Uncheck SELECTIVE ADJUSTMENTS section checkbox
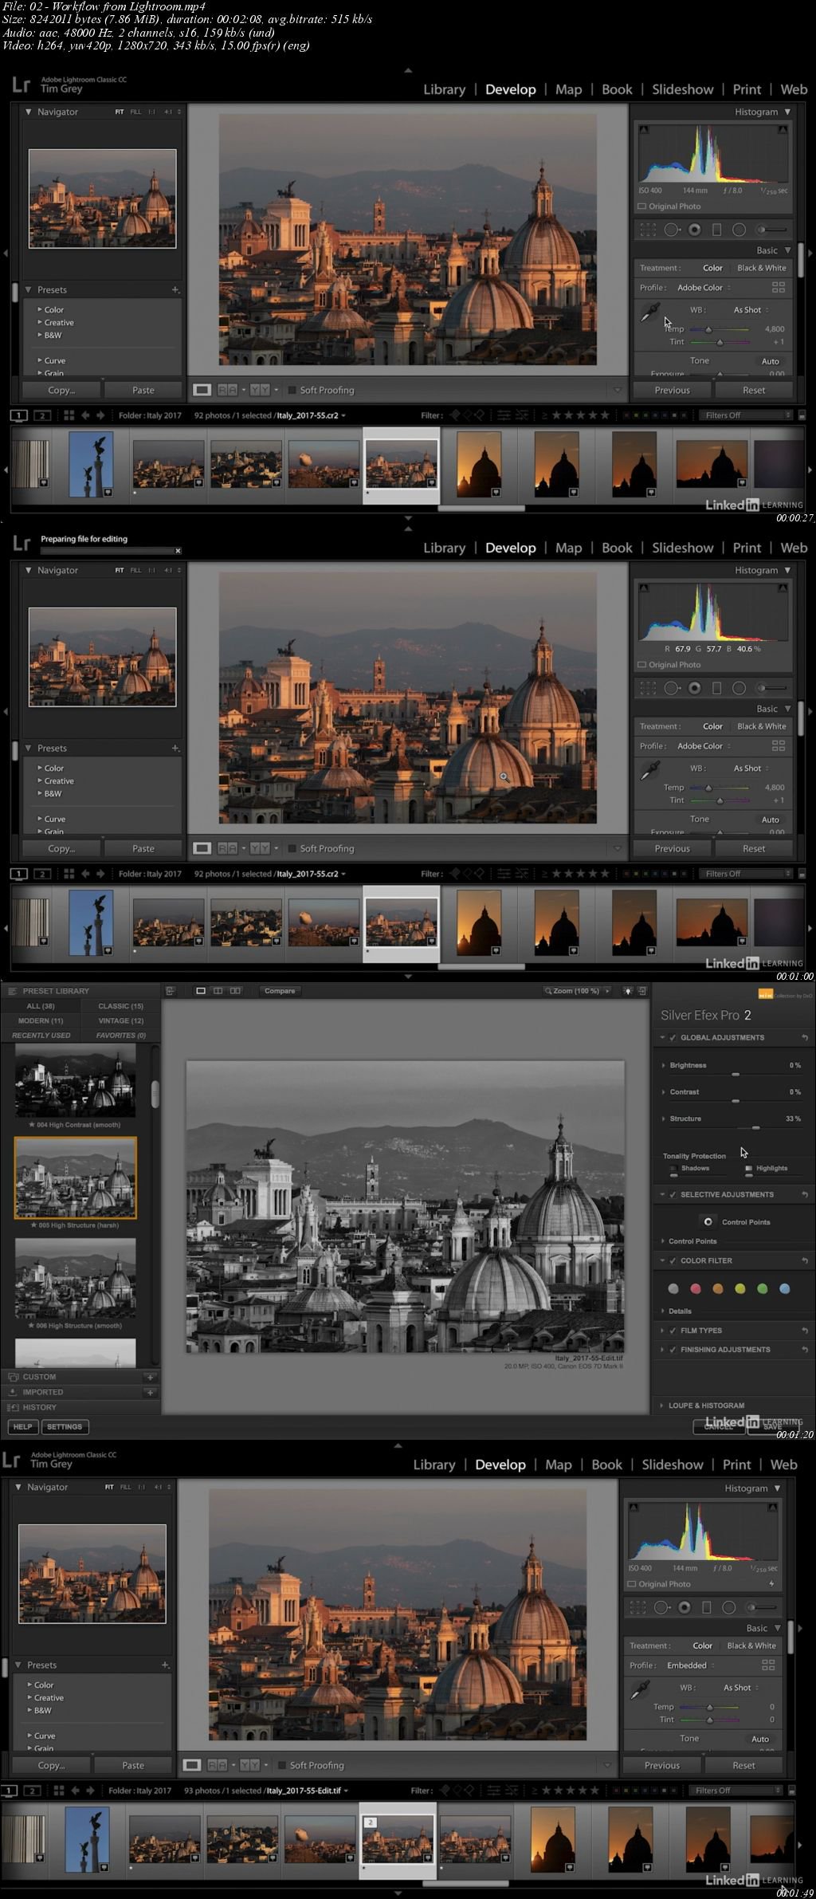816x1899 pixels. (x=673, y=1194)
